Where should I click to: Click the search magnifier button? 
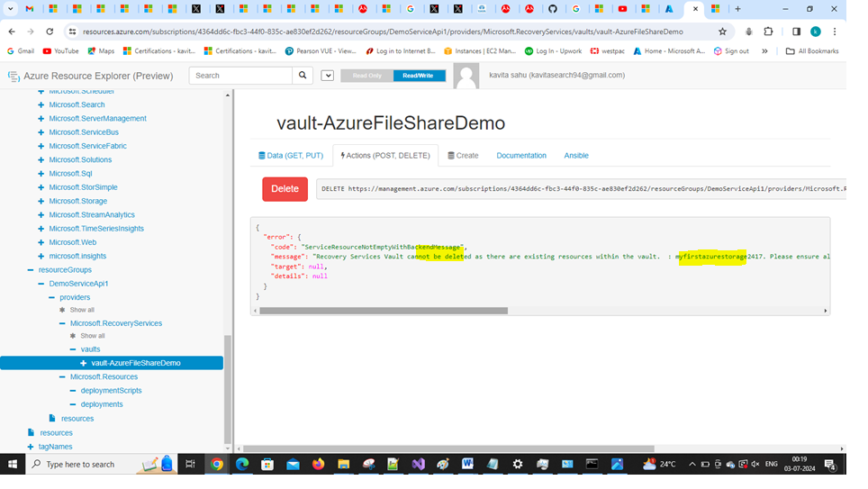click(303, 76)
